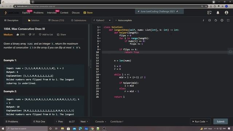Open Microsoft Store from taskbar

coord(68,128)
